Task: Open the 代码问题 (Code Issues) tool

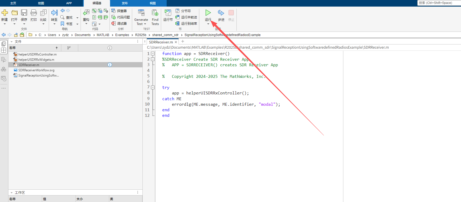Action: tap(121, 17)
